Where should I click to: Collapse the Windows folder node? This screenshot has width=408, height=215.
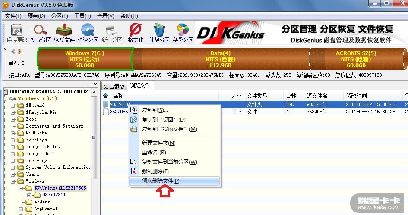click(x=13, y=181)
